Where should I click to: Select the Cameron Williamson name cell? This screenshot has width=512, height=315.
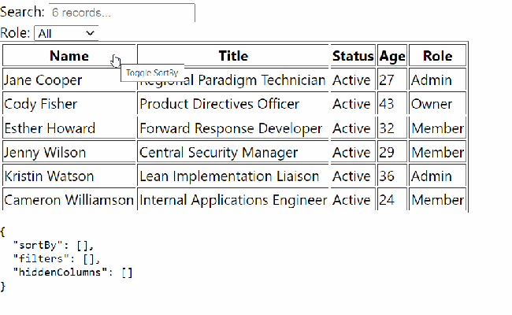(69, 200)
